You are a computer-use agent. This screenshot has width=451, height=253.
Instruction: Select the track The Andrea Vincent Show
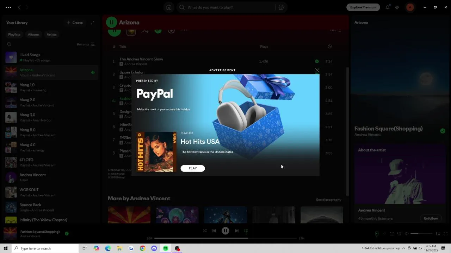pyautogui.click(x=141, y=59)
